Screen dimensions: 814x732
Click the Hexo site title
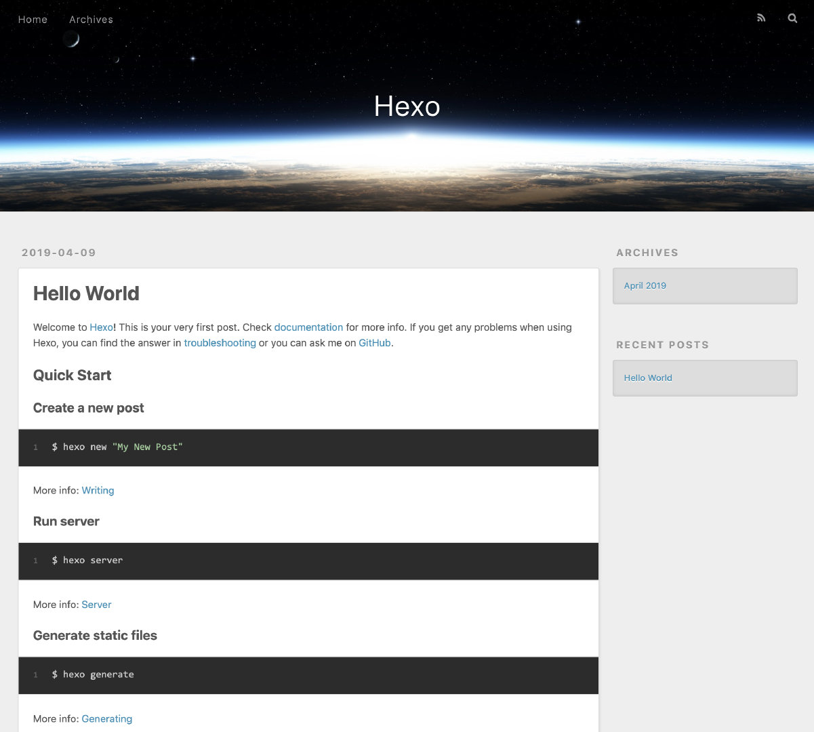click(x=407, y=106)
